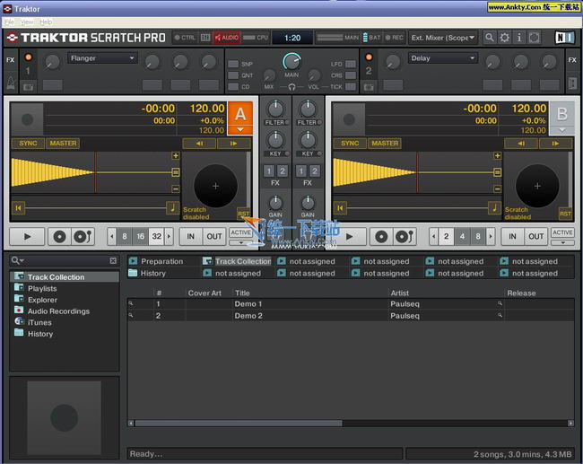Toggle Deck A SYNC
The width and height of the screenshot is (583, 464).
point(28,144)
